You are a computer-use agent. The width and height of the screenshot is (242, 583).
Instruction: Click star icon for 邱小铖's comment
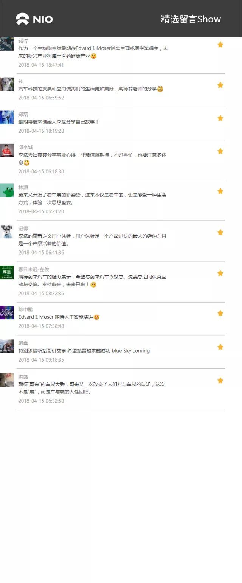pos(220,151)
